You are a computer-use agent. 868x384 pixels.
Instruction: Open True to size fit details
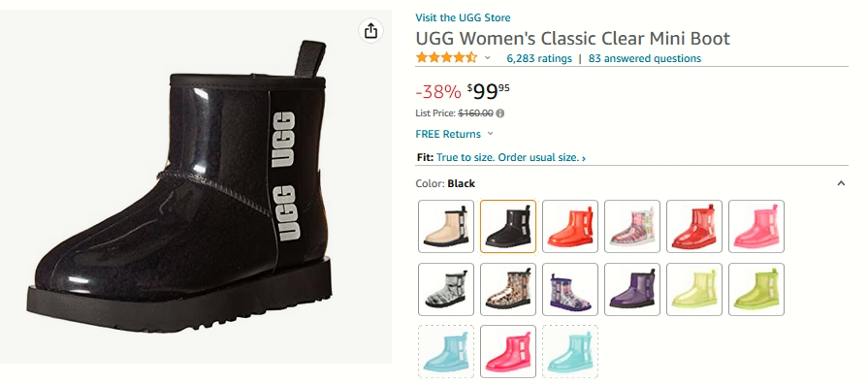coord(511,158)
